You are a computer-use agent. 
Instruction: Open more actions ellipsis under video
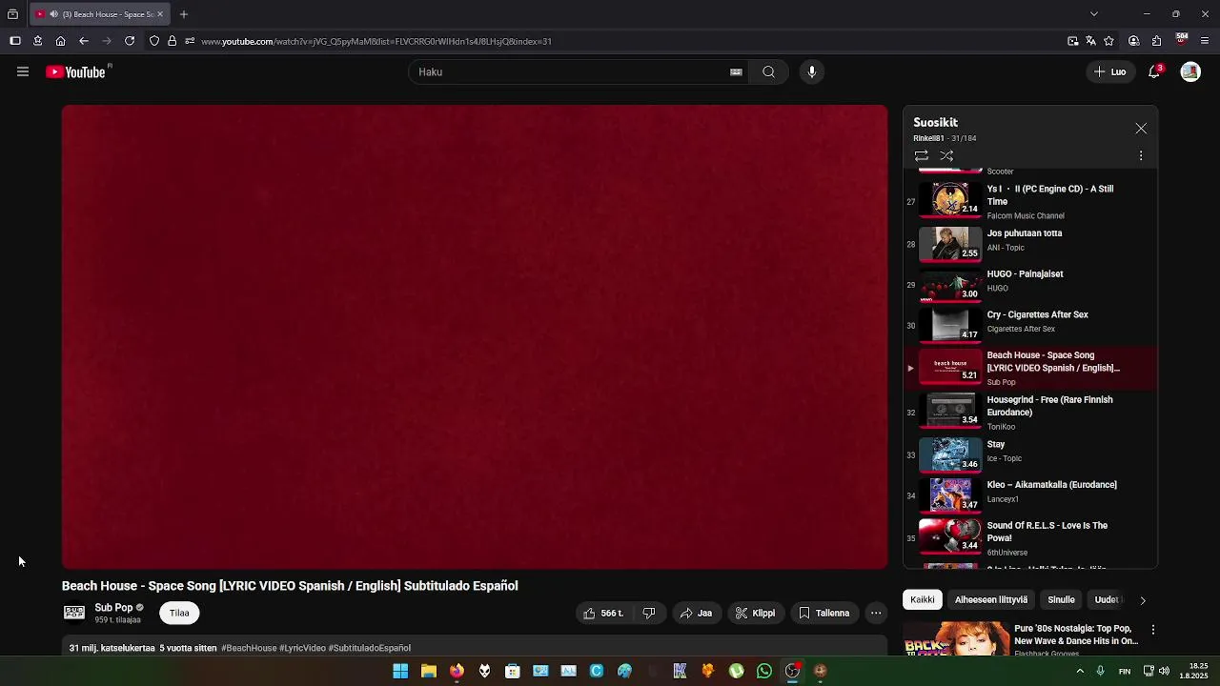(x=876, y=613)
